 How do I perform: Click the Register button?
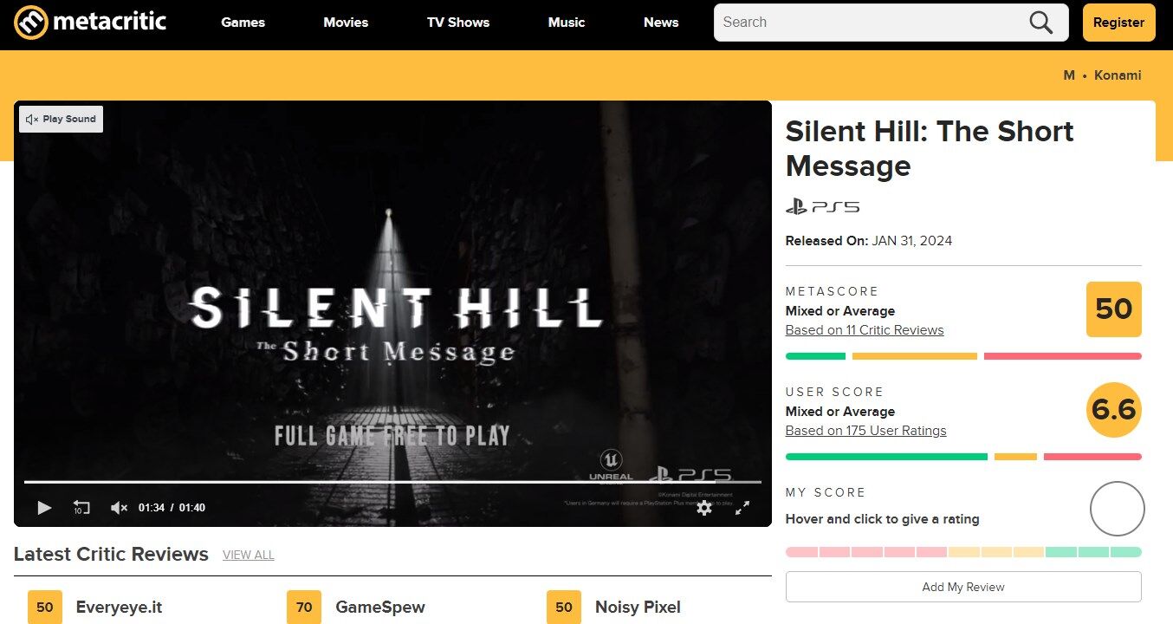(1118, 23)
